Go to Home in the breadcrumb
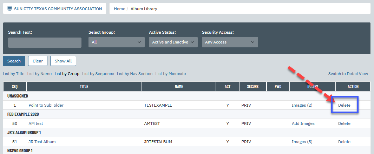374x154 pixels. [x=119, y=9]
